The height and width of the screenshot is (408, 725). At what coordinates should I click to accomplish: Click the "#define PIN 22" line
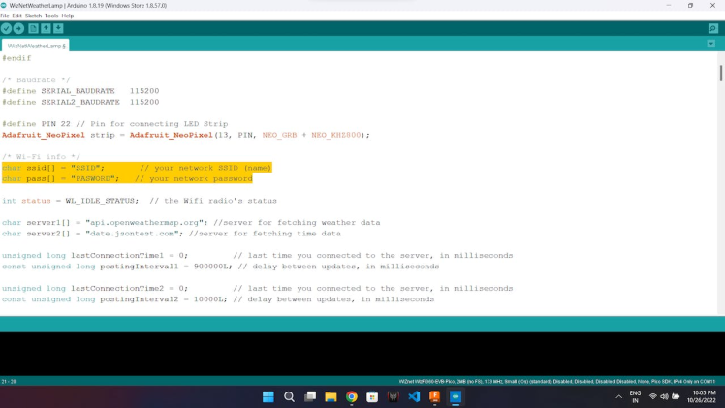(36, 124)
